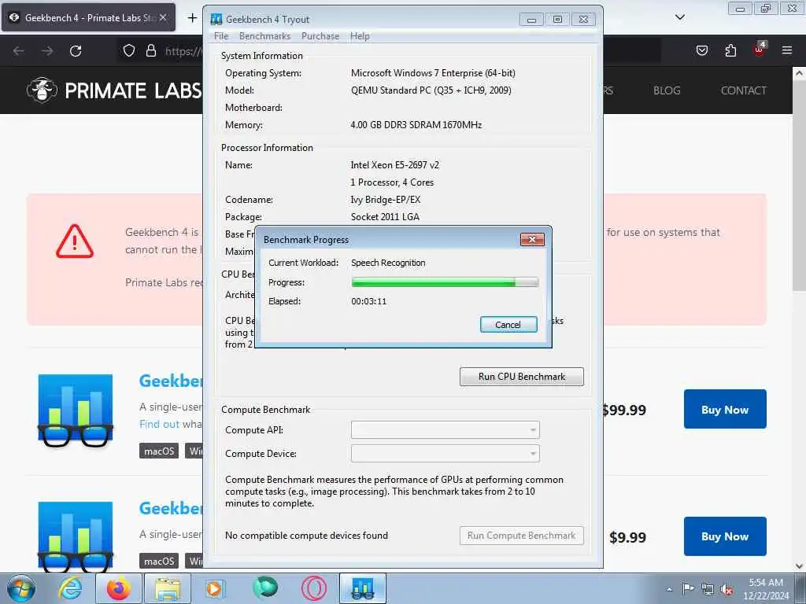Open the Firefox extensions icon
This screenshot has width=806, height=604.
(730, 50)
